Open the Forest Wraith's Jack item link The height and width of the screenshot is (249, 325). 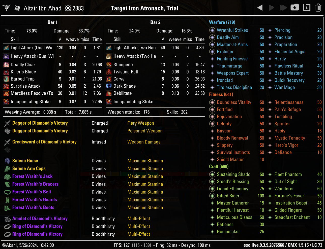coord(32,176)
